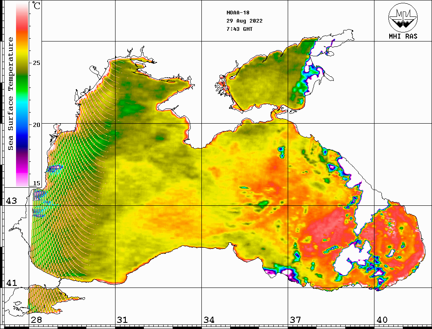Click the '°C' unit label
This screenshot has width=432, height=329.
tap(36, 5)
